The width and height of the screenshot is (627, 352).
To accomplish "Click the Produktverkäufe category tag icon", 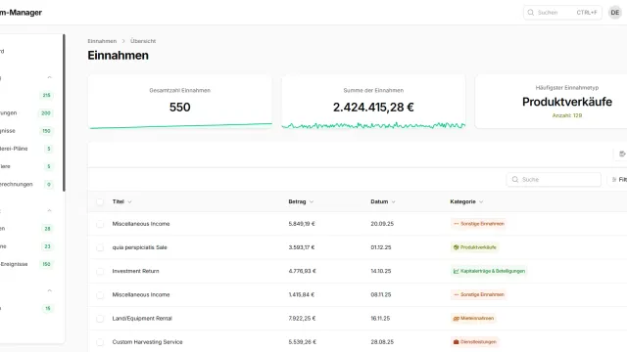I will (456, 247).
